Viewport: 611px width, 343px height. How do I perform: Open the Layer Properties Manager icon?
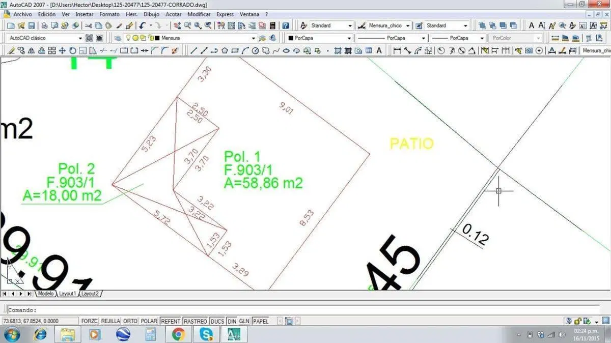117,38
